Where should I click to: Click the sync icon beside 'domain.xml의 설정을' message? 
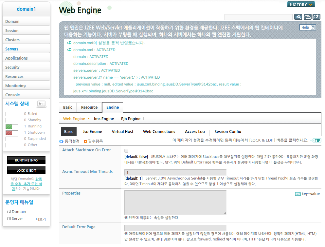[x=69, y=43]
